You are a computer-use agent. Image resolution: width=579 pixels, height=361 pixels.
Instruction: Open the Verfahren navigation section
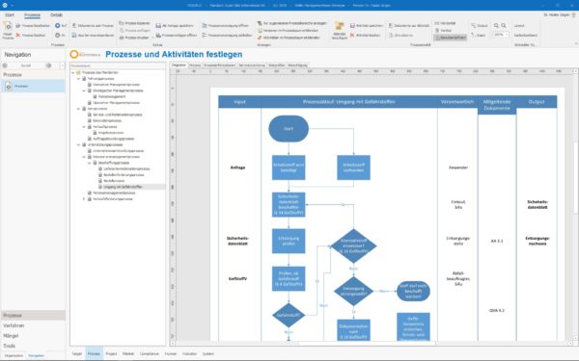[x=14, y=325]
